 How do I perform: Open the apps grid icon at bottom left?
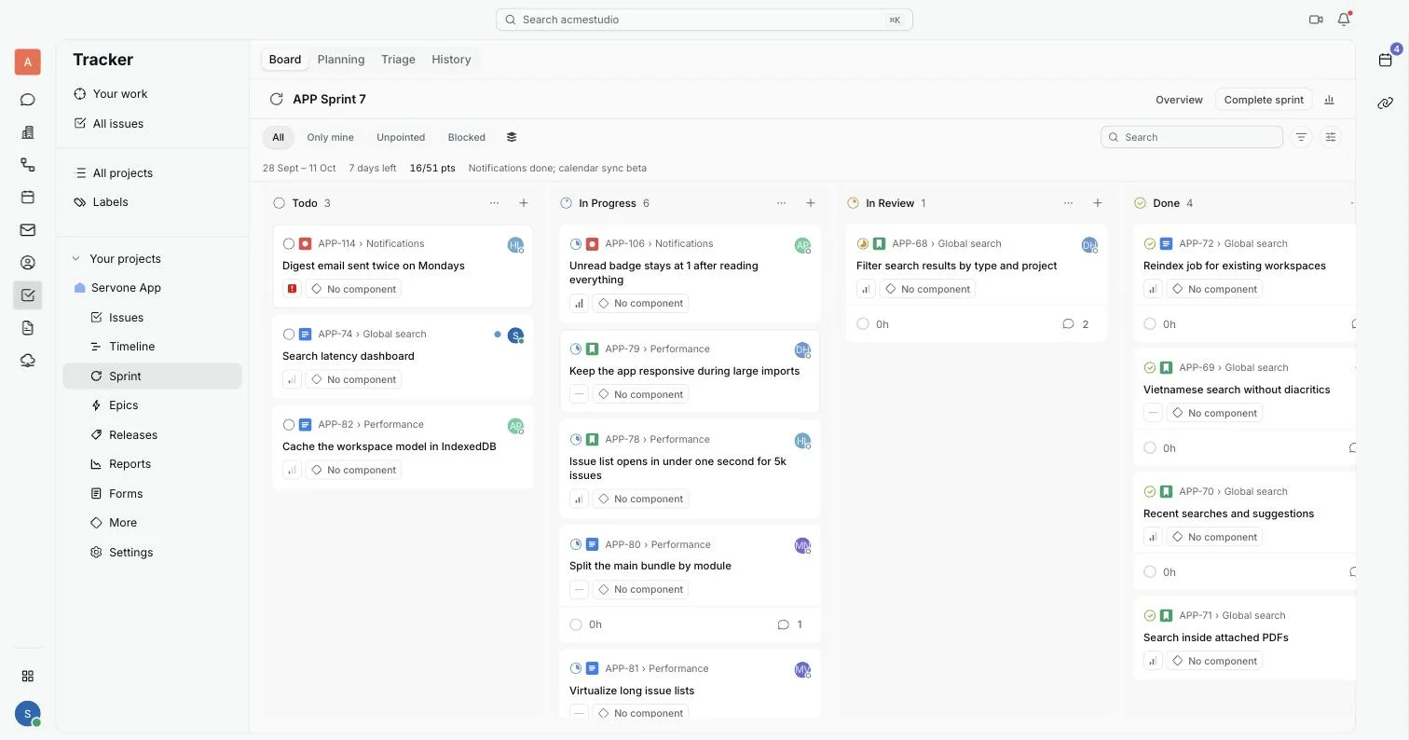coord(28,676)
